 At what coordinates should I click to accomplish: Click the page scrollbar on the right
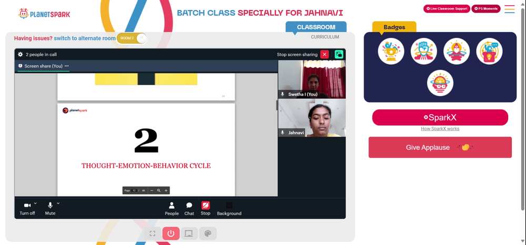pos(523,110)
